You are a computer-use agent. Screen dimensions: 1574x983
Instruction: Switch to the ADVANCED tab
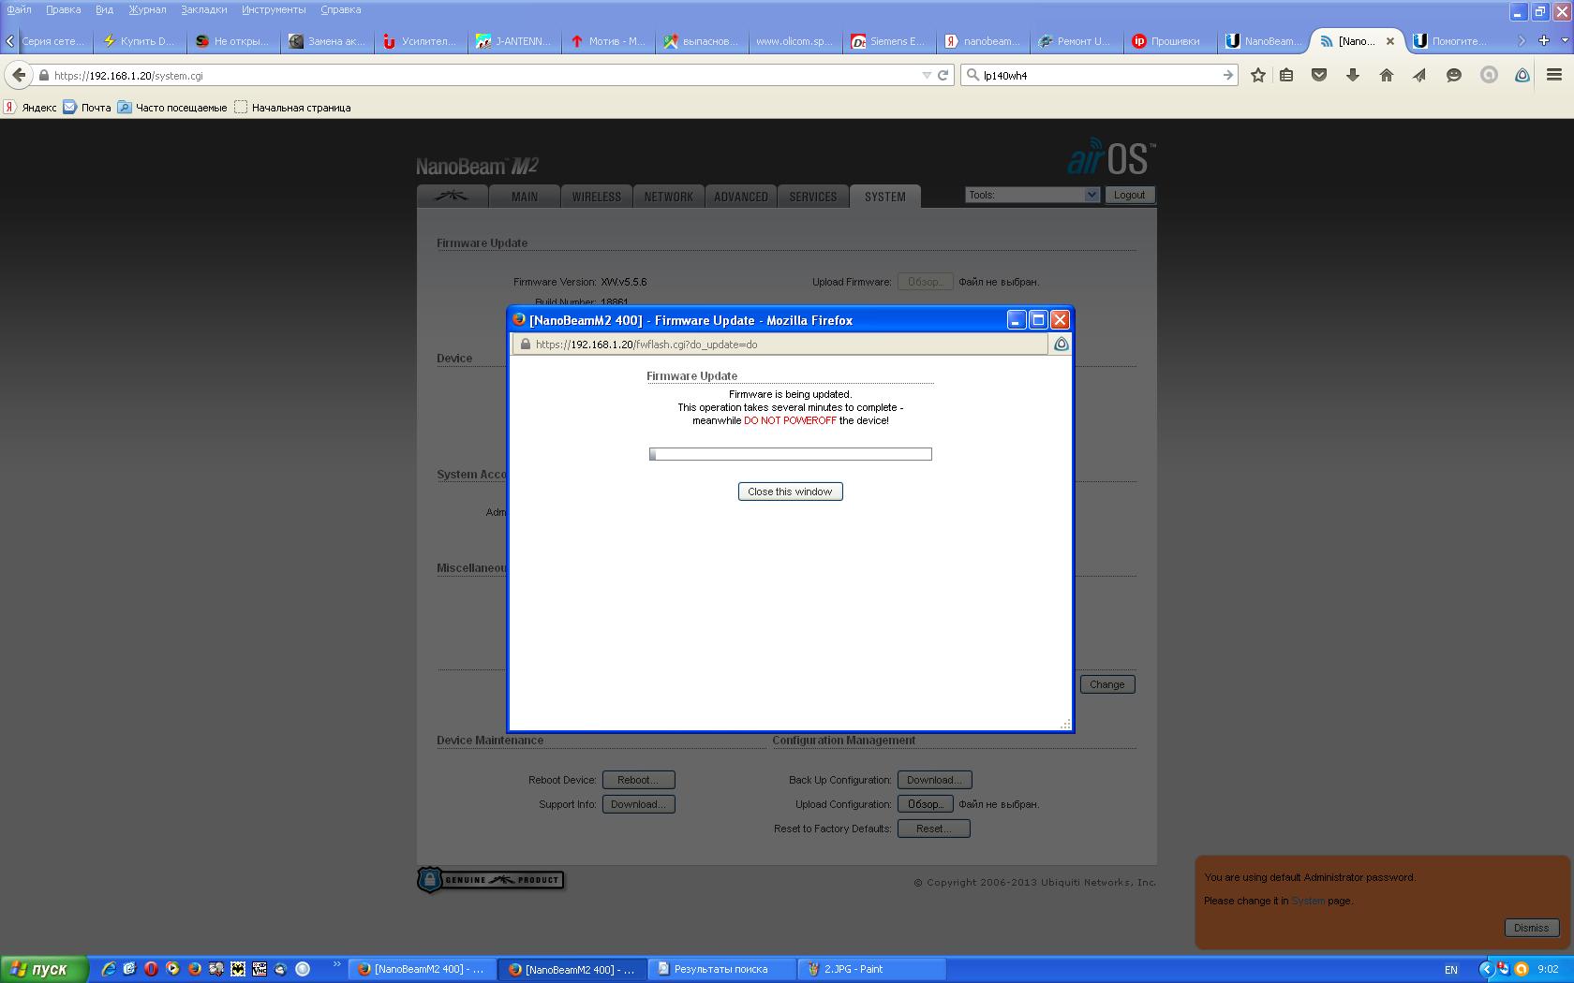(741, 197)
